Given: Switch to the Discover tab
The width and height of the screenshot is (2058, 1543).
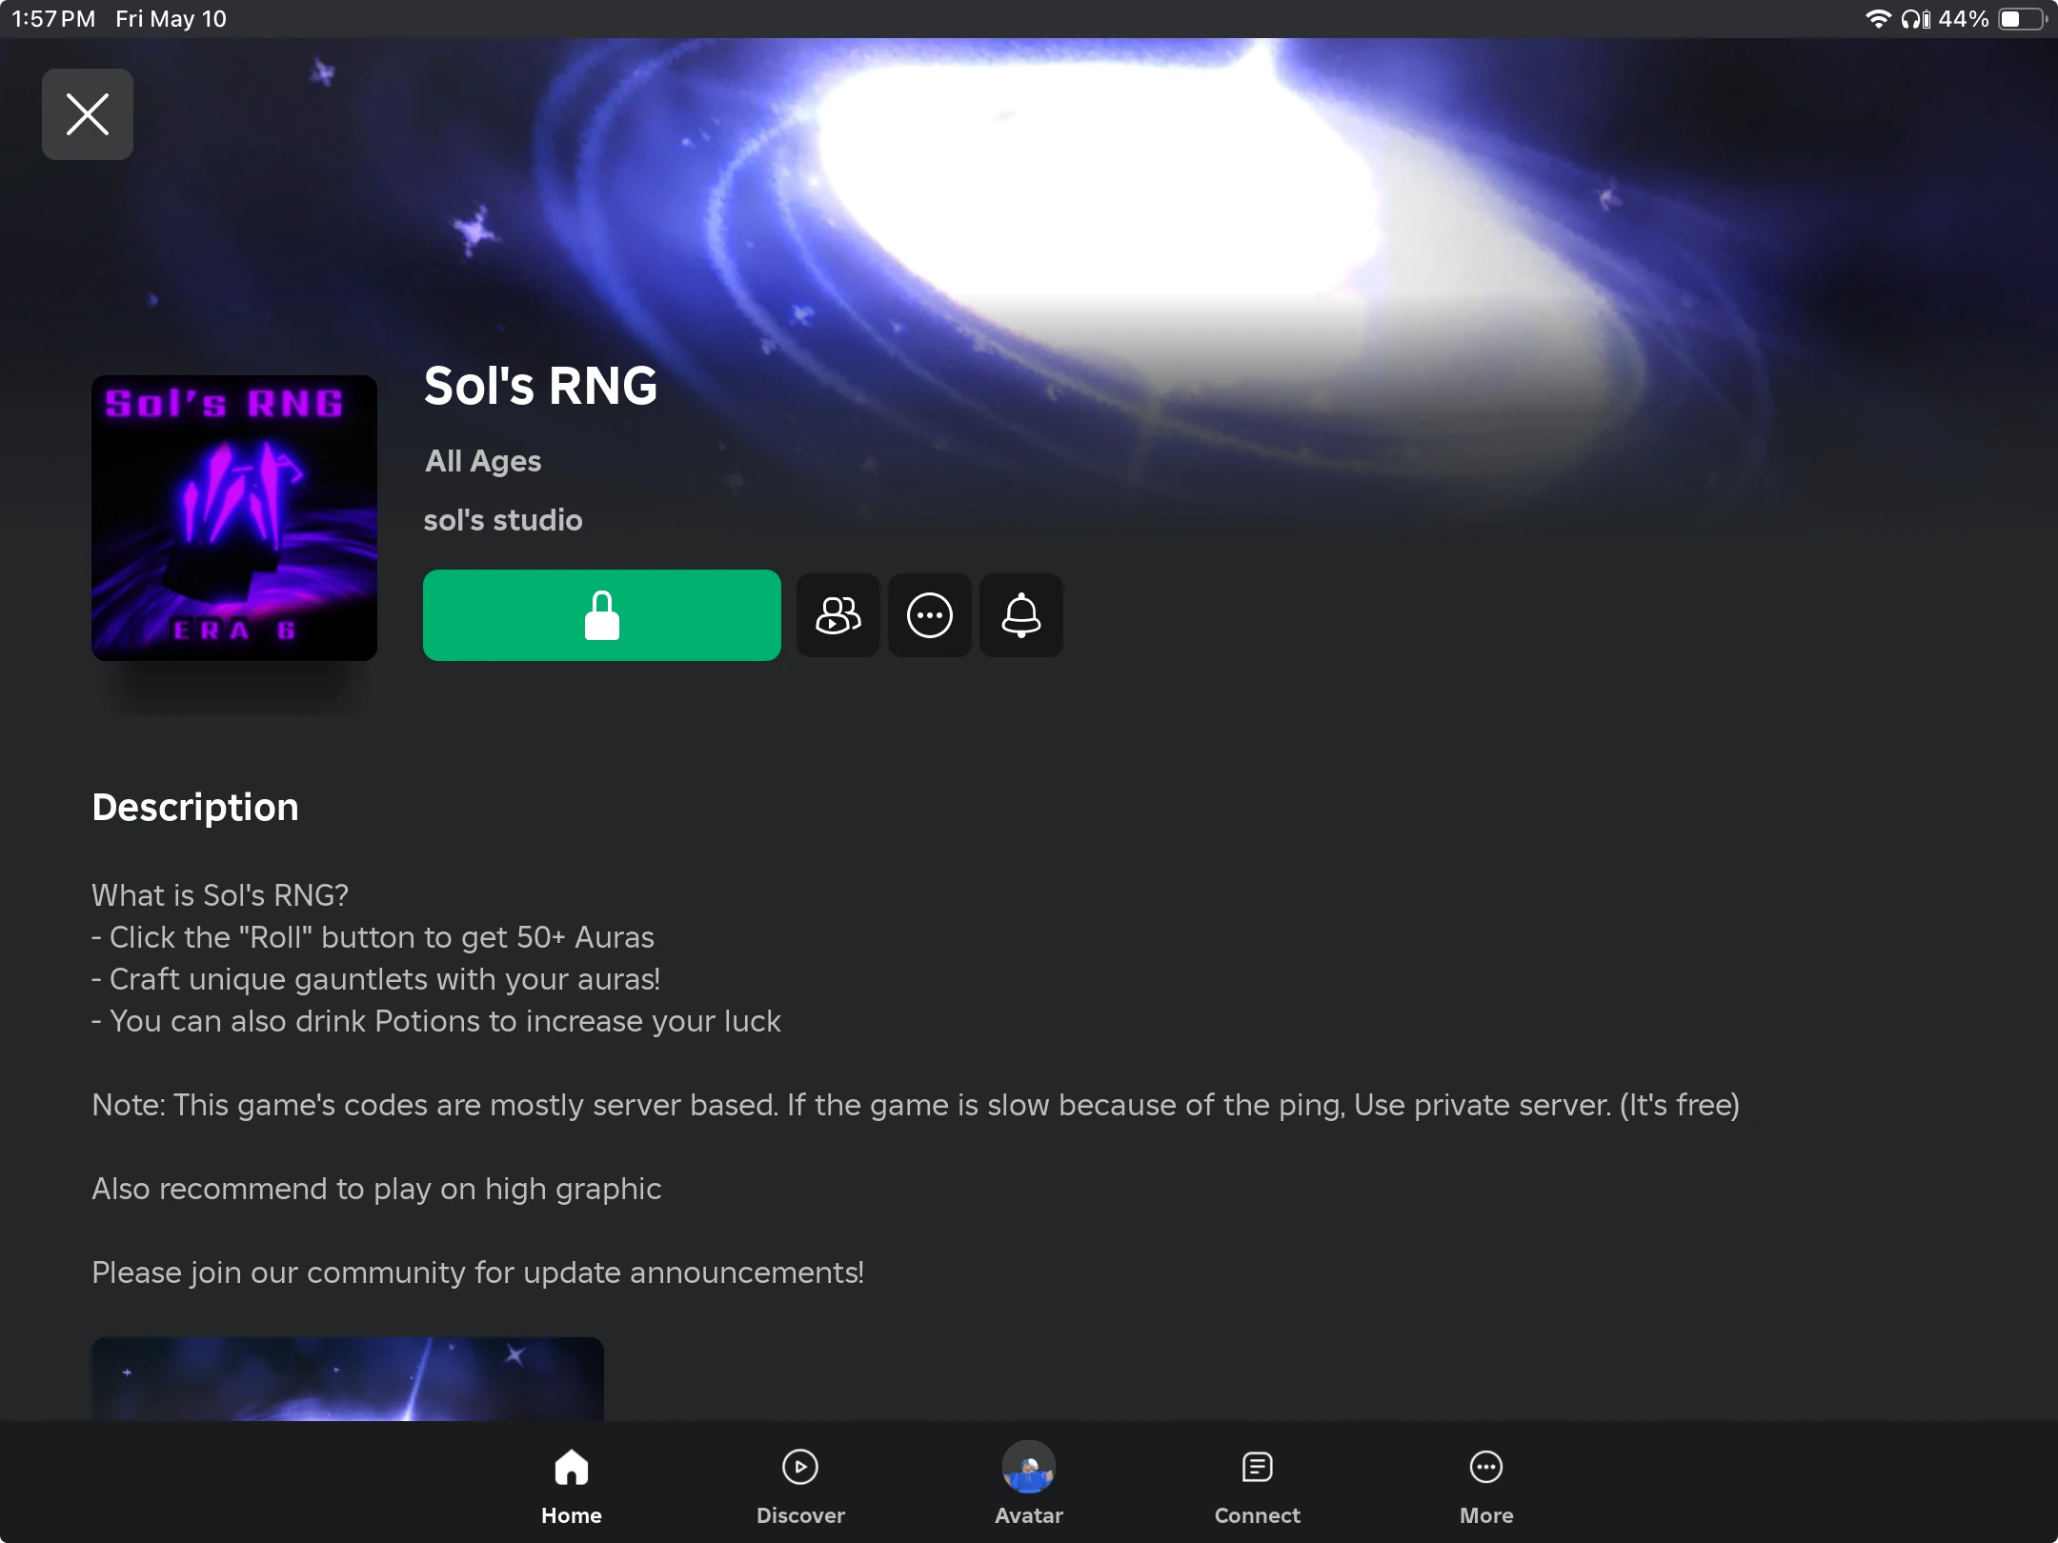Looking at the screenshot, I should coord(800,1486).
